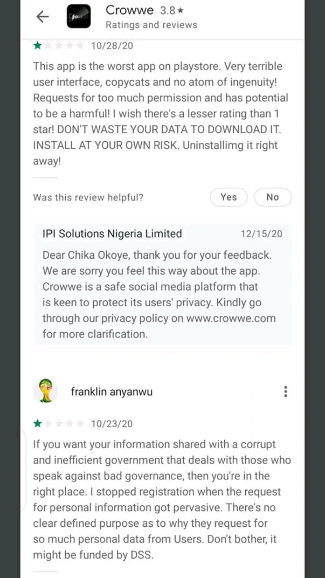Tap franklin anyanwu's profile avatar
The height and width of the screenshot is (578, 325).
tap(46, 391)
